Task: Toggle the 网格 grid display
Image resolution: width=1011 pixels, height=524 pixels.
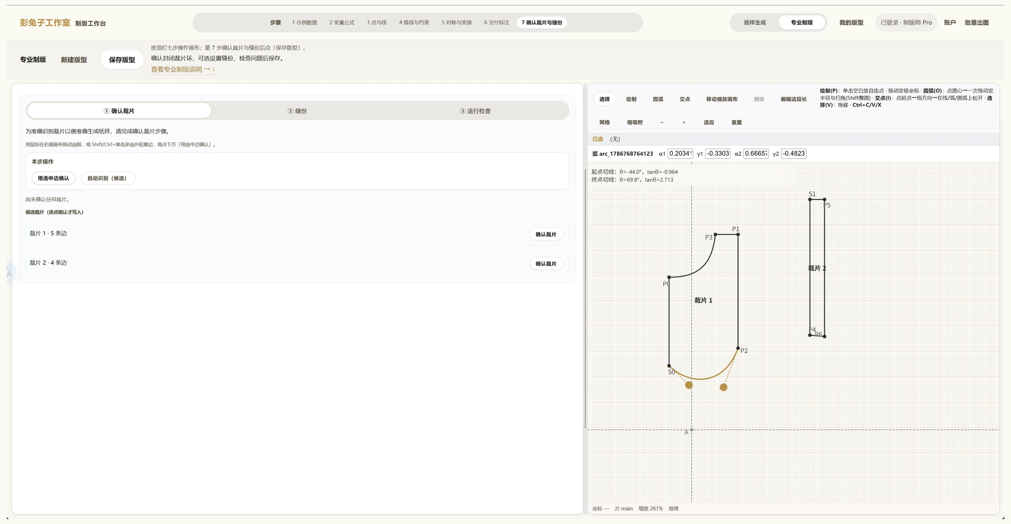Action: pos(604,122)
